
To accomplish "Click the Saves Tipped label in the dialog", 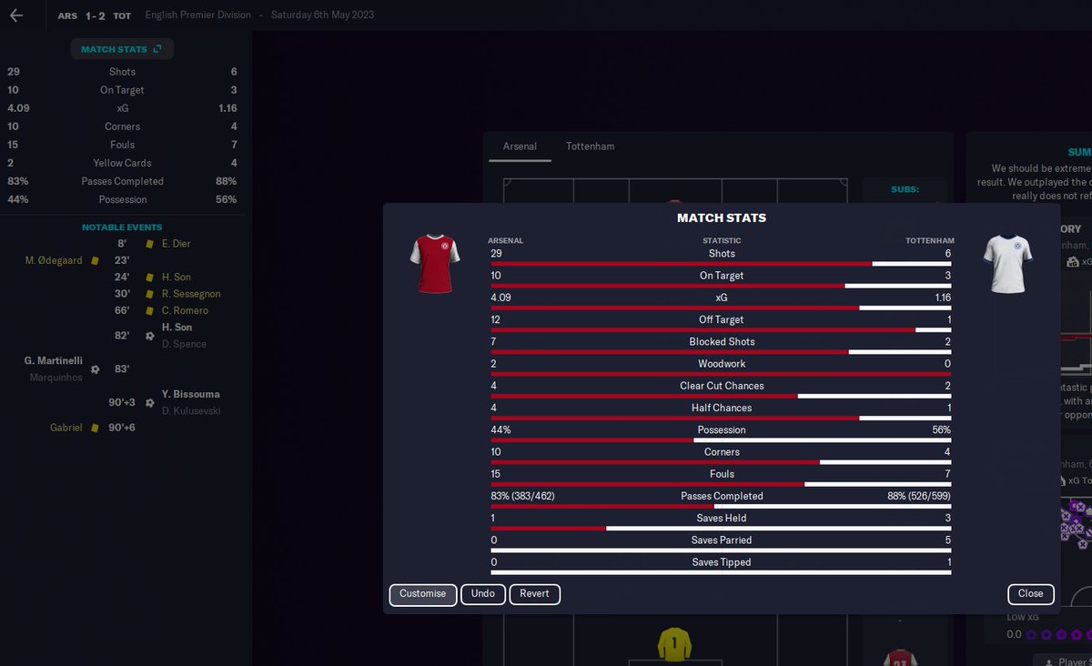I will [721, 562].
